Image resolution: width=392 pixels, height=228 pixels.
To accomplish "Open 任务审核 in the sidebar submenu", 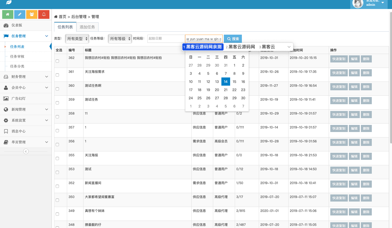I will coord(17,56).
